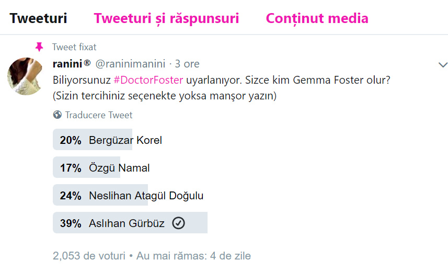Click the Tweet fixat label
The image size is (448, 271).
coord(74,47)
